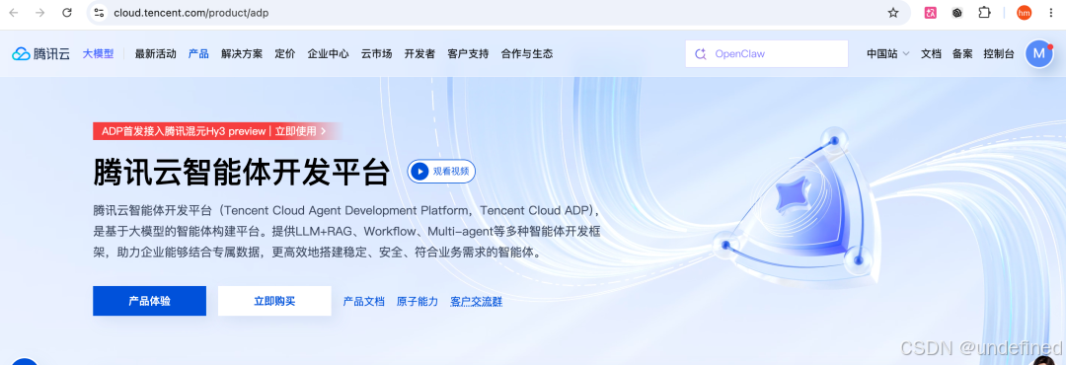Open the 备案 link
Image resolution: width=1066 pixels, height=365 pixels.
click(x=962, y=53)
